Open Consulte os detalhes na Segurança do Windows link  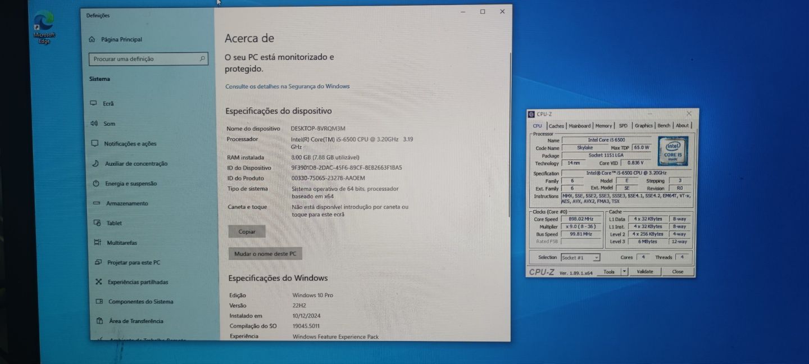pos(288,87)
